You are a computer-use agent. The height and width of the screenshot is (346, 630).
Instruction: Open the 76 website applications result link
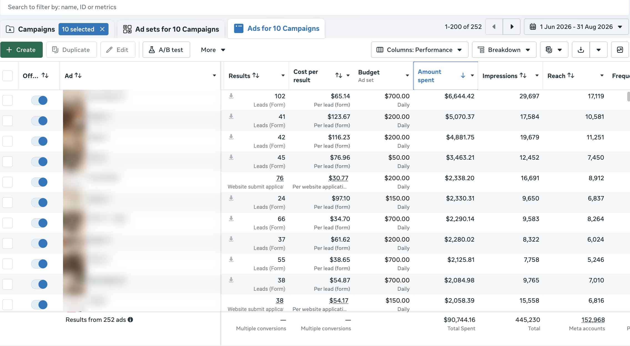pyautogui.click(x=280, y=178)
